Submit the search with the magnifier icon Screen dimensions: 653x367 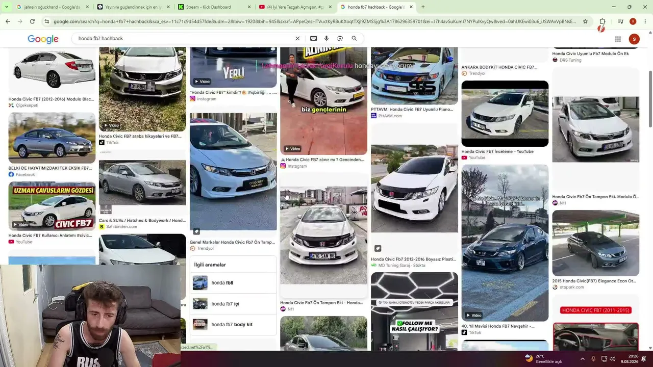354,38
